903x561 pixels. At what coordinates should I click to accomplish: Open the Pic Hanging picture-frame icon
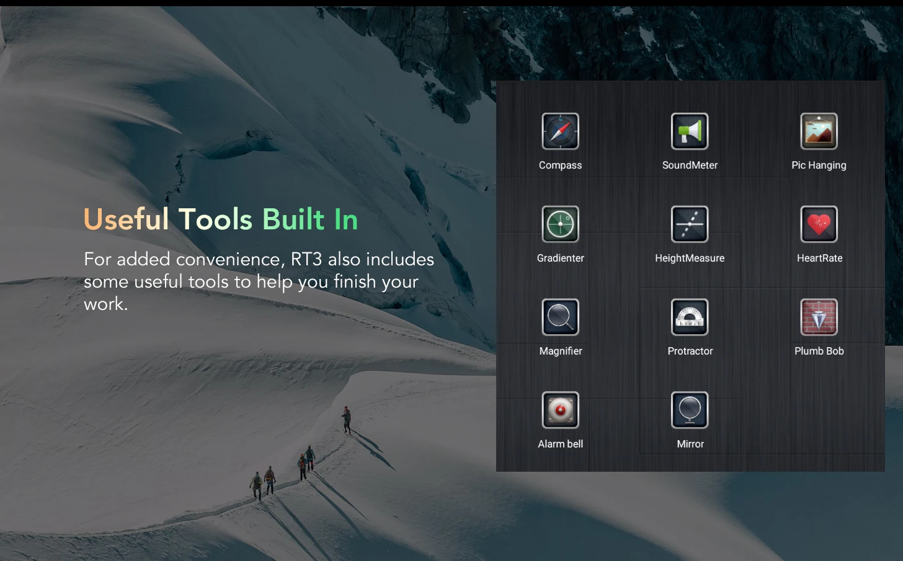(819, 131)
